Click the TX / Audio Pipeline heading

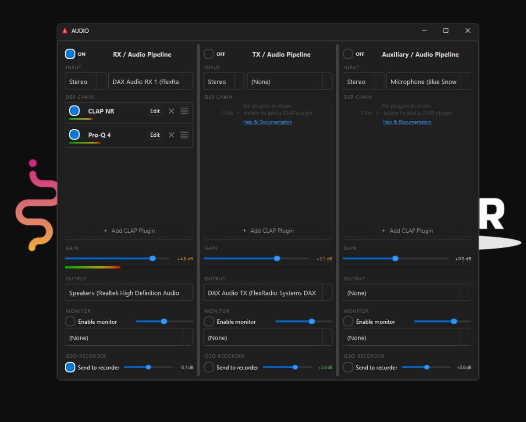(x=281, y=54)
